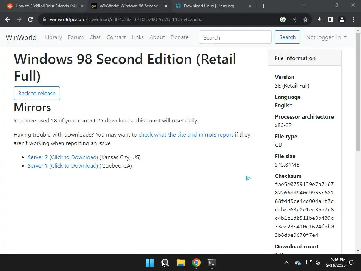Open Terminal icon in taskbar

(212, 263)
